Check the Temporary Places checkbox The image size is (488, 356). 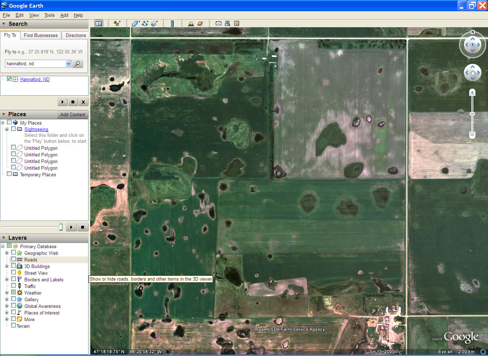9,174
